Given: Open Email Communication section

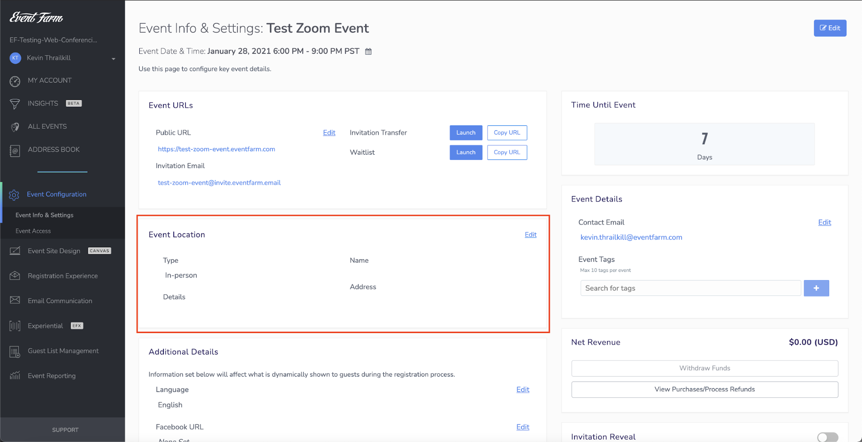Looking at the screenshot, I should (x=60, y=301).
